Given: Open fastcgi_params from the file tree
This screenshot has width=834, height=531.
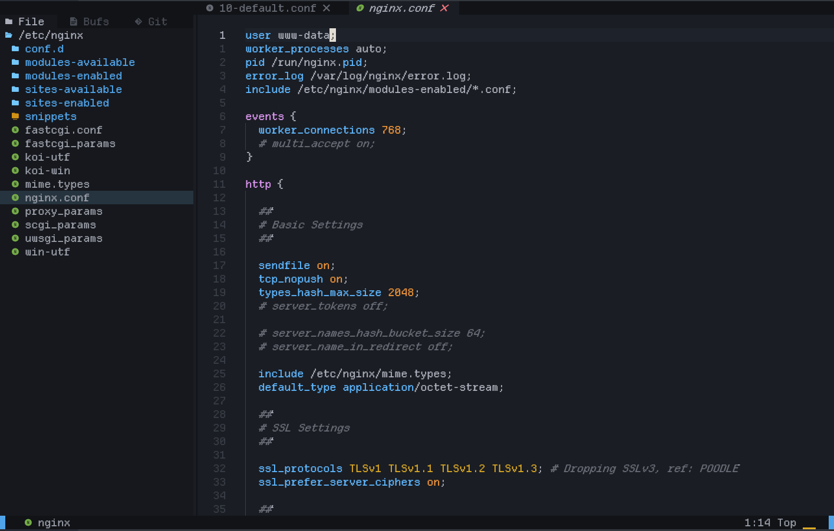Looking at the screenshot, I should point(70,144).
